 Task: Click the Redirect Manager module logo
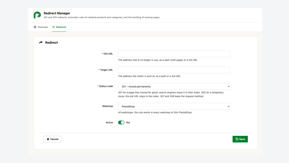tap(37, 15)
